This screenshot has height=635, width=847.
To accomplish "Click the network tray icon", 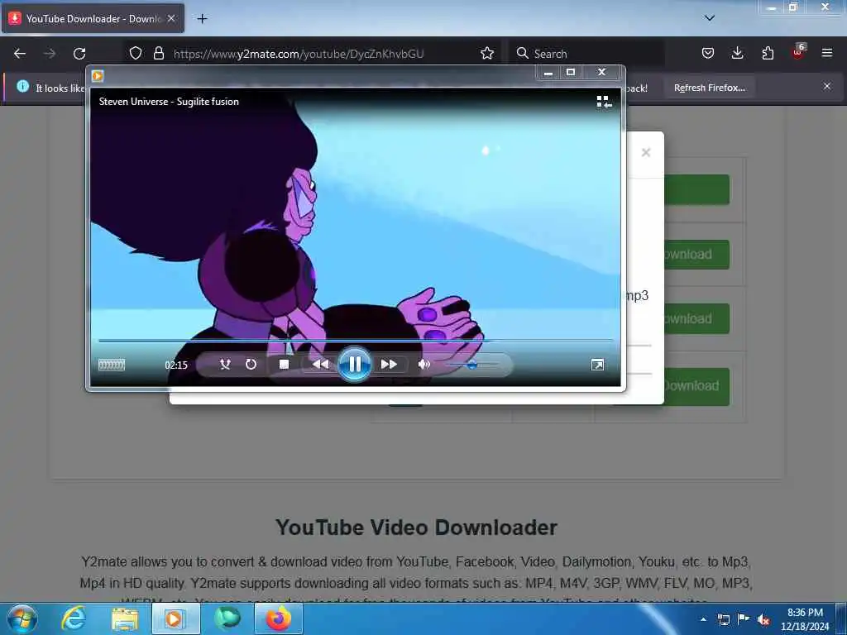I will 724,619.
